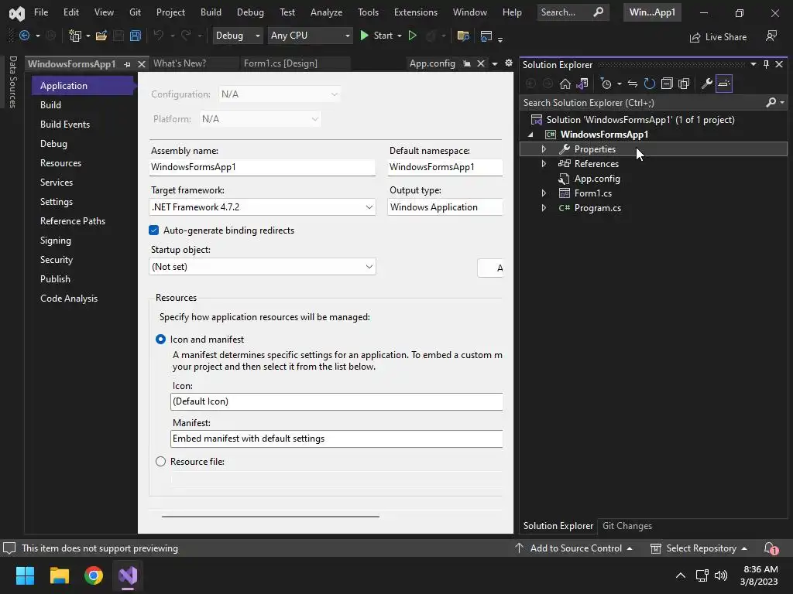The image size is (793, 594).
Task: Click Sync with Active Document icon
Action: (x=633, y=84)
